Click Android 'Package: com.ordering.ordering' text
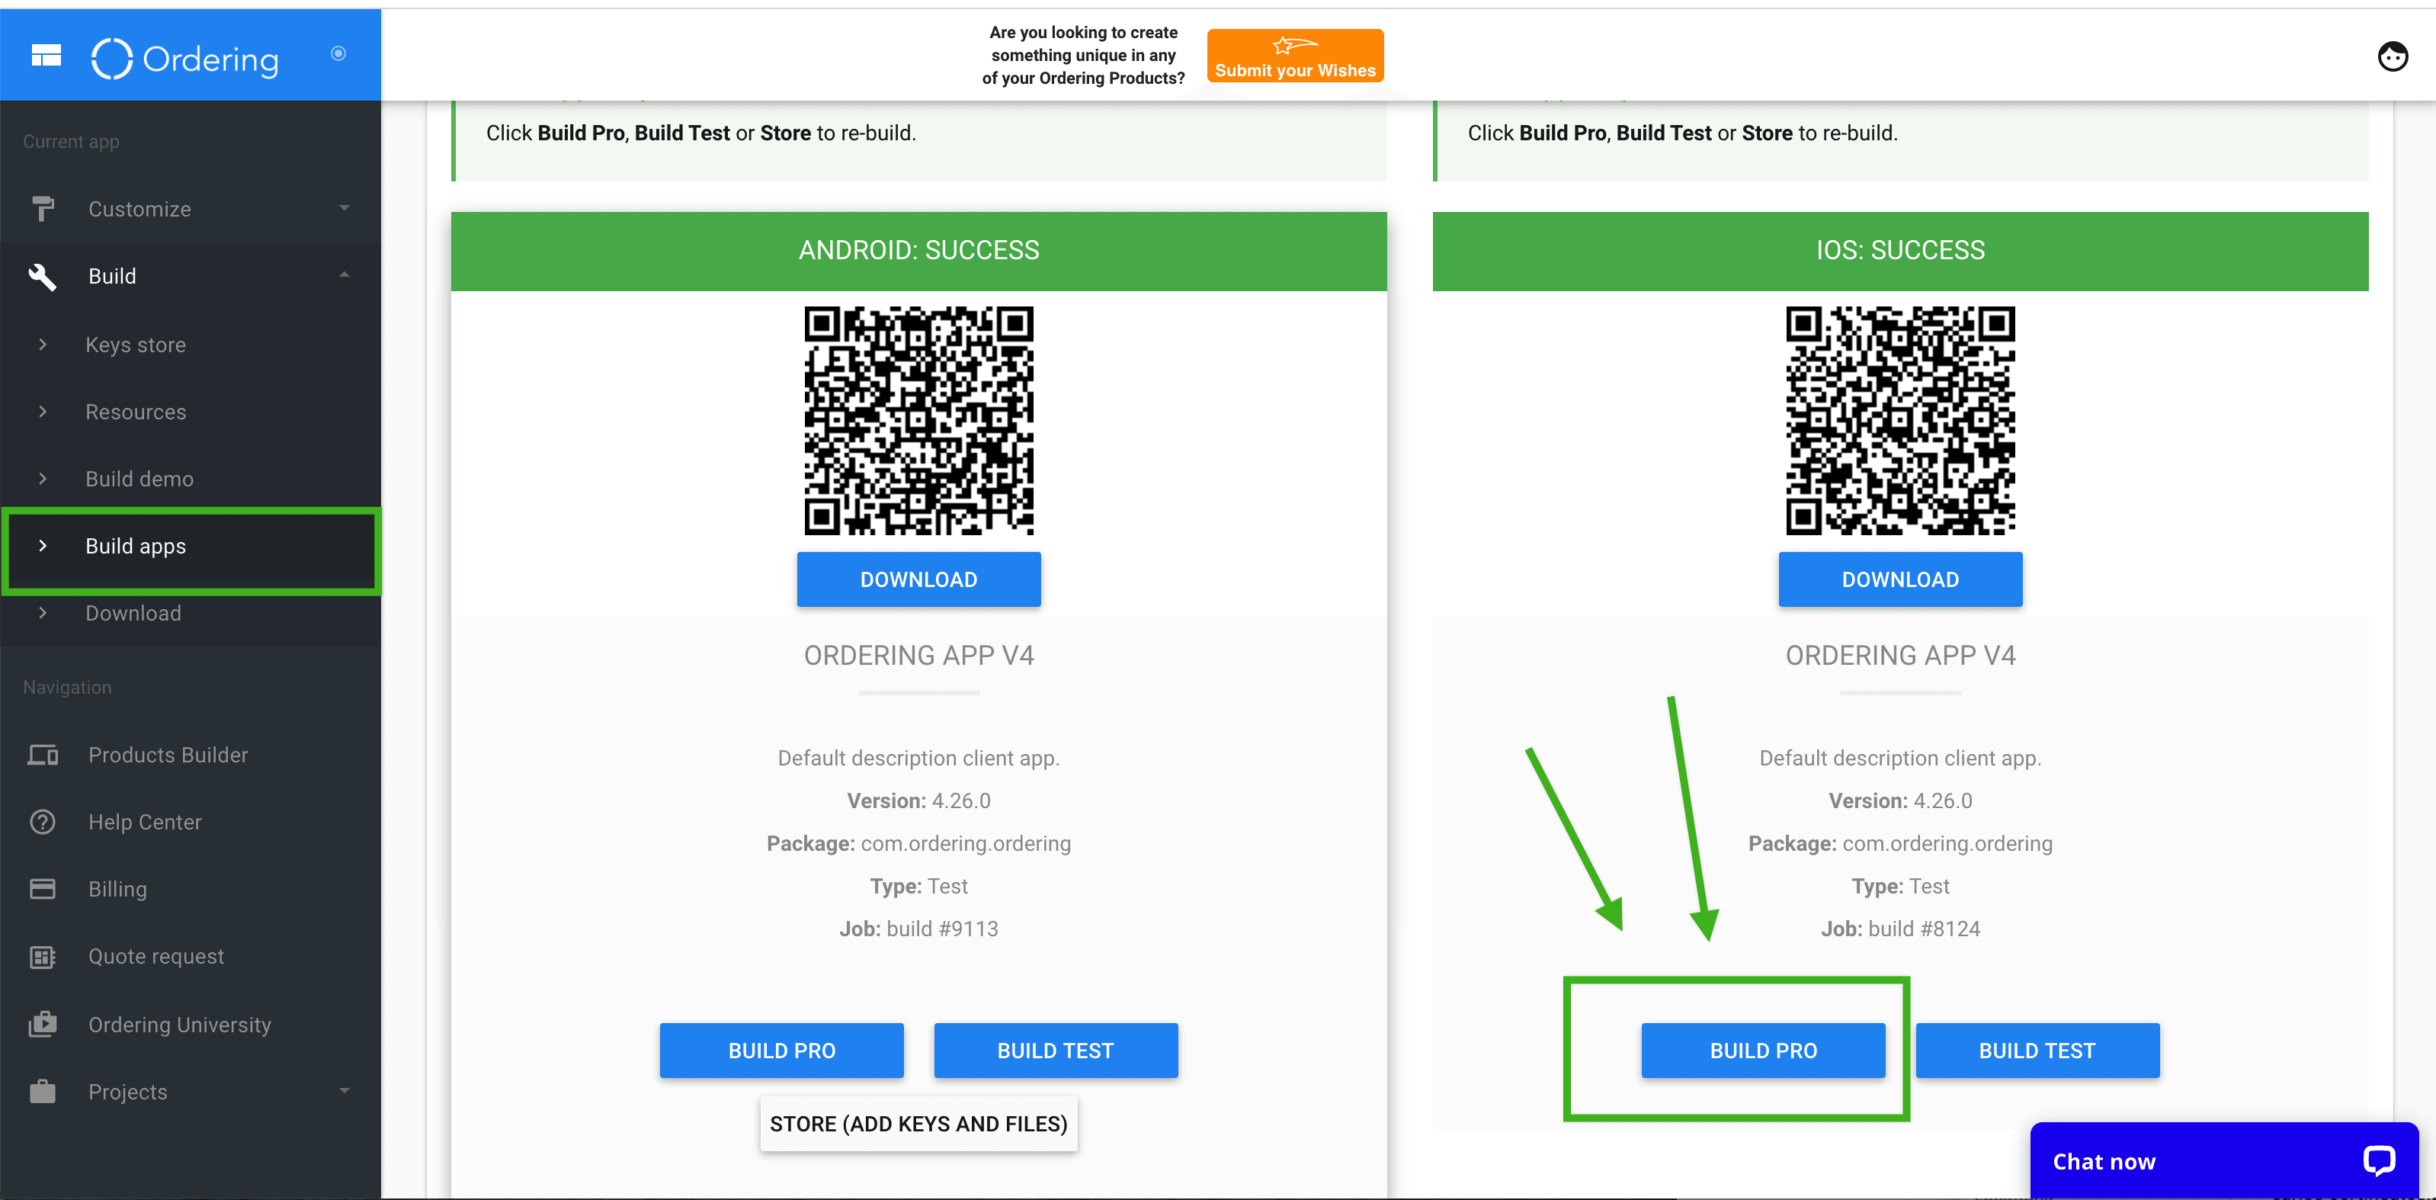The width and height of the screenshot is (2436, 1200). 918,845
